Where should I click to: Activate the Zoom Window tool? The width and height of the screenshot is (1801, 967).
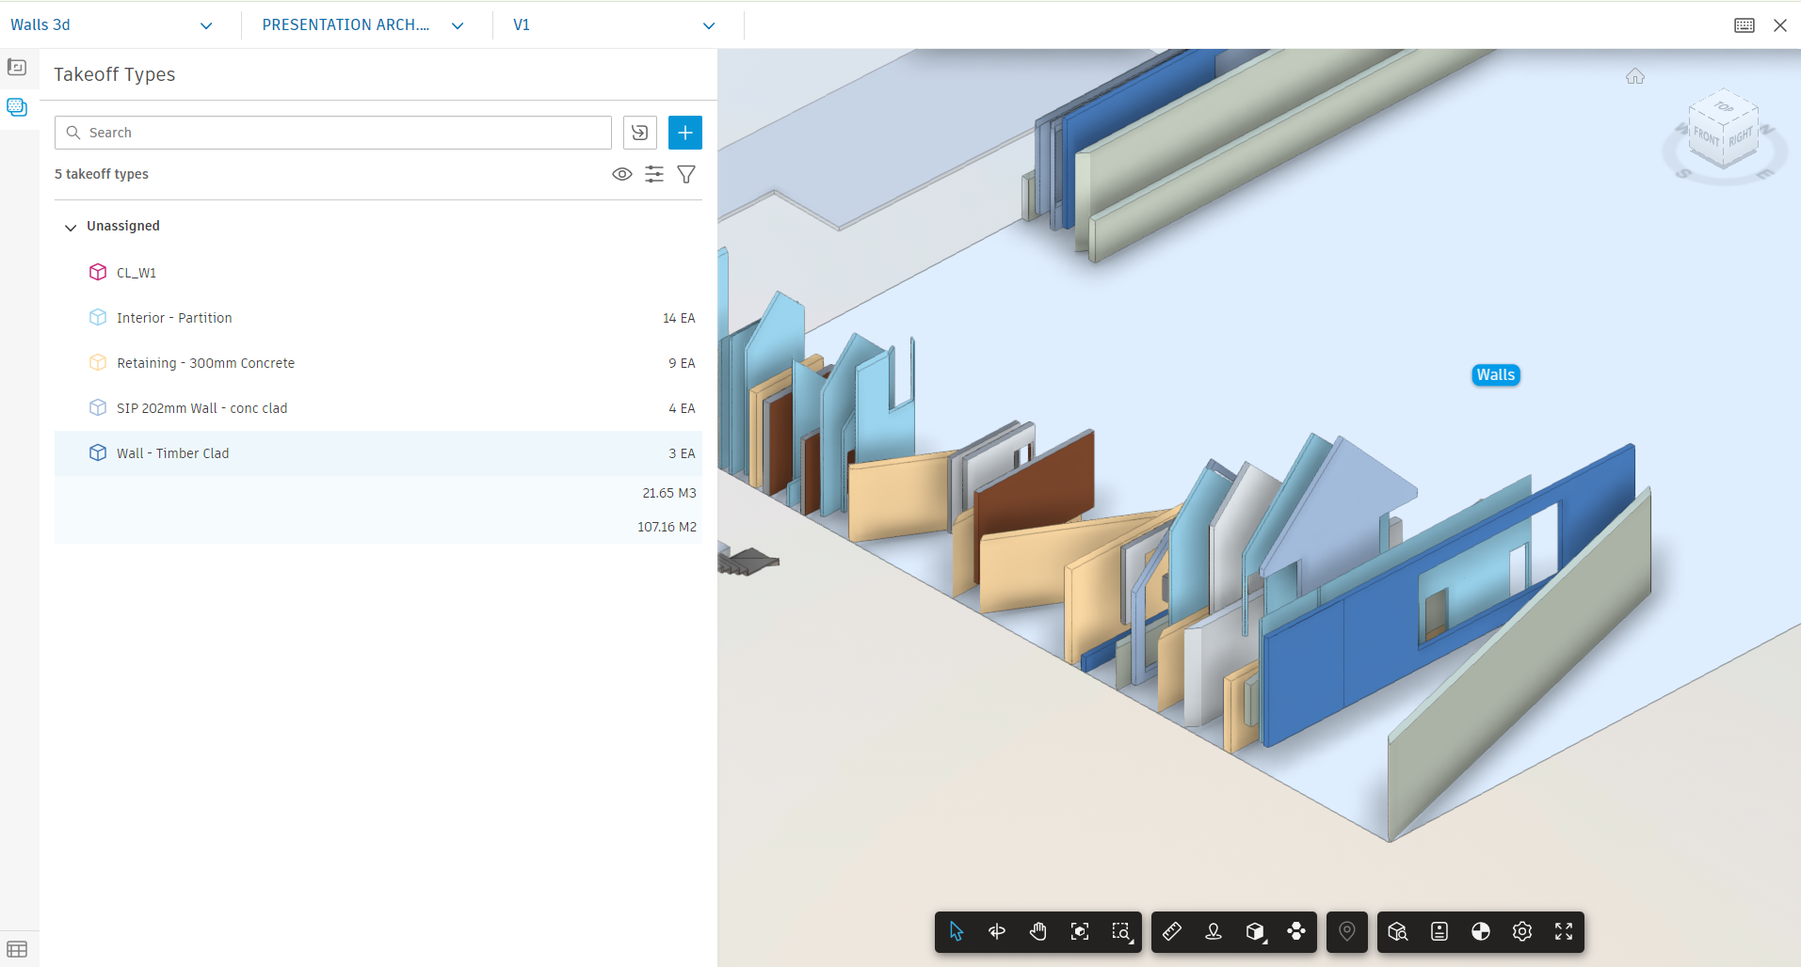coord(1121,931)
